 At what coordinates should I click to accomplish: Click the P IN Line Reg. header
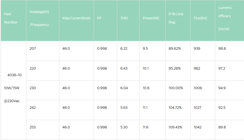click(176, 18)
